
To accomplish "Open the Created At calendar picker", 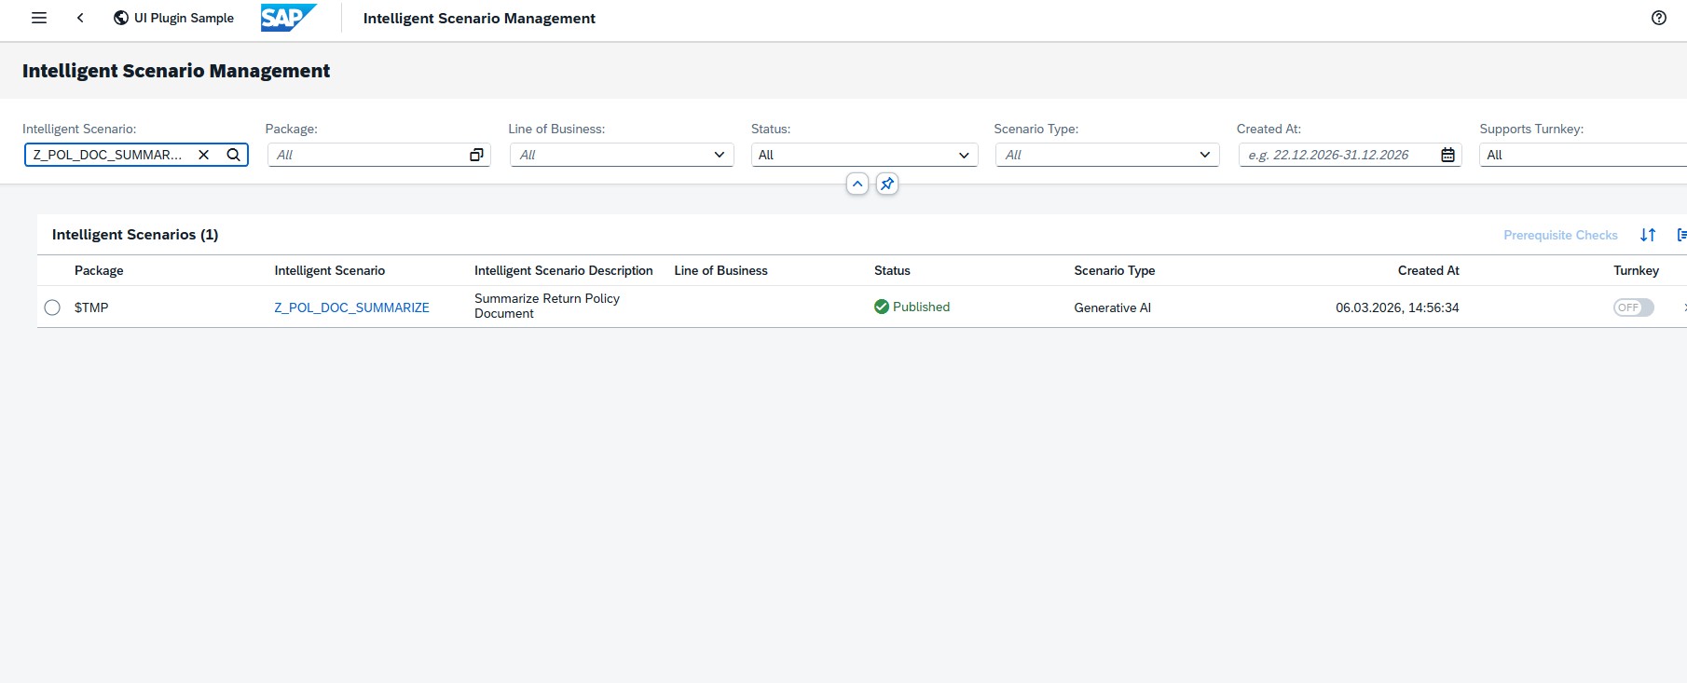I will (1447, 155).
